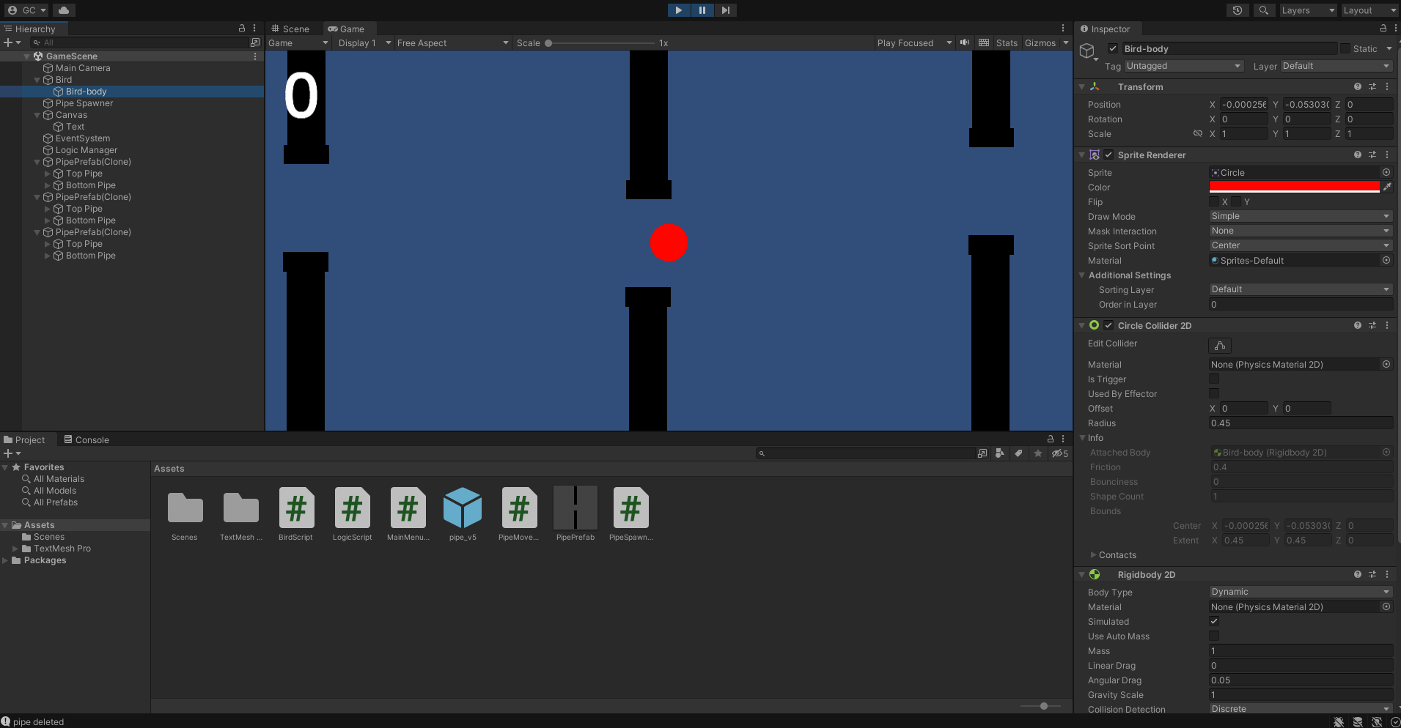1401x728 pixels.
Task: Toggle Use Auto Mass checkbox
Action: click(1214, 636)
